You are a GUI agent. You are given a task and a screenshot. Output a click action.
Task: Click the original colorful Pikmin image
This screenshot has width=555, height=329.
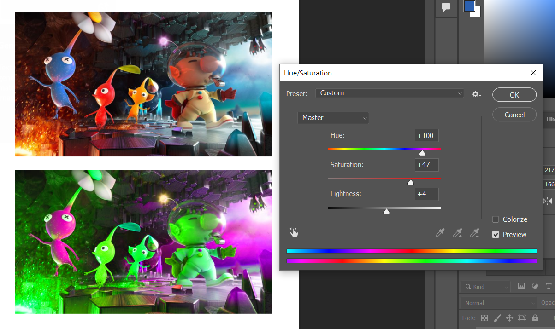143,84
